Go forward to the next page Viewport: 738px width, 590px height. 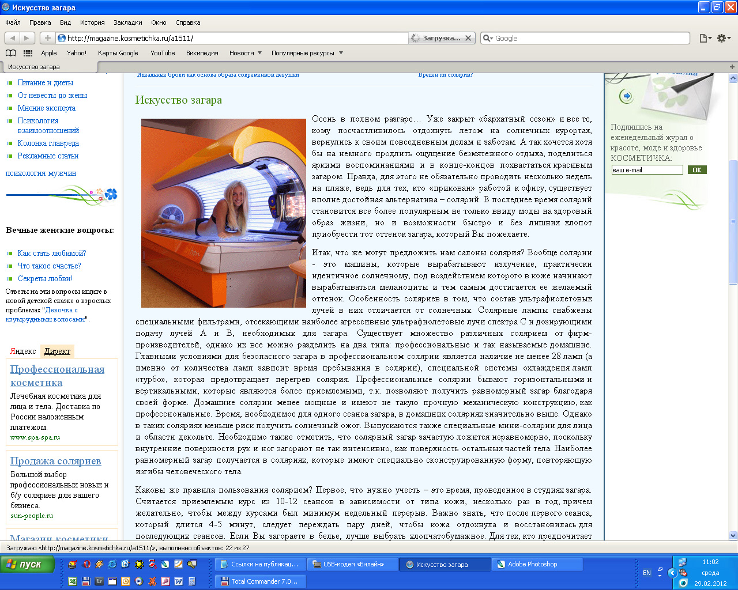pyautogui.click(x=28, y=38)
